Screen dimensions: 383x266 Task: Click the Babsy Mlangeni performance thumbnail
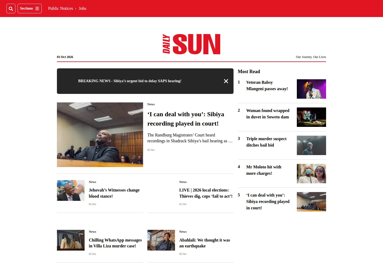pyautogui.click(x=311, y=89)
